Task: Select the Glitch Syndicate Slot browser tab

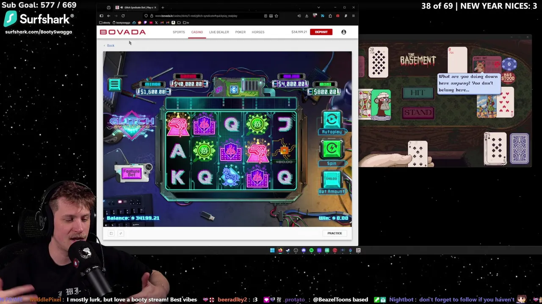Action: [135, 7]
